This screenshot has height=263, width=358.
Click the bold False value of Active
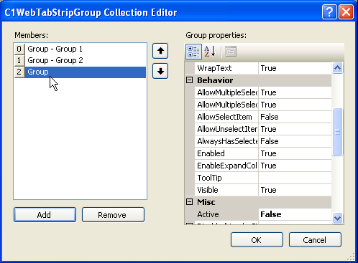point(295,214)
